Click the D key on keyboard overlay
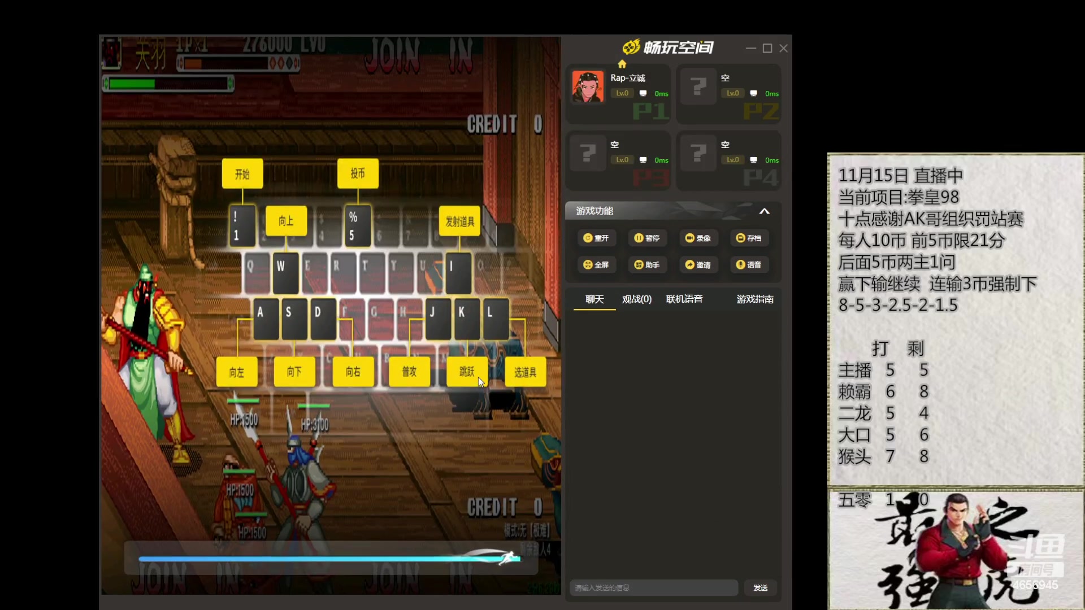Viewport: 1085px width, 610px height. click(323, 320)
